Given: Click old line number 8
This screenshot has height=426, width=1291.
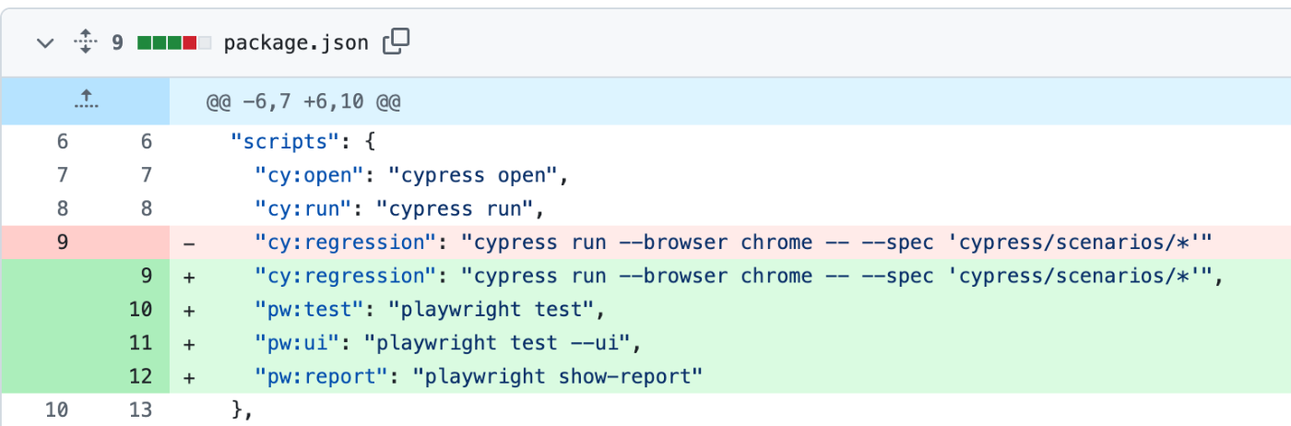Looking at the screenshot, I should [x=62, y=208].
